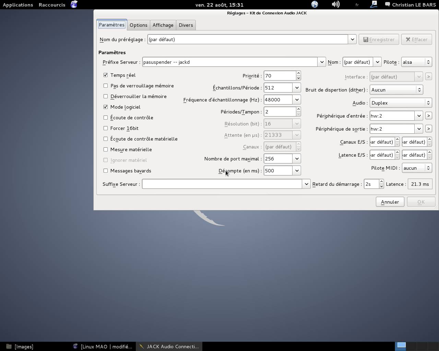Click the Périodes/Tampon spin box

(282, 112)
